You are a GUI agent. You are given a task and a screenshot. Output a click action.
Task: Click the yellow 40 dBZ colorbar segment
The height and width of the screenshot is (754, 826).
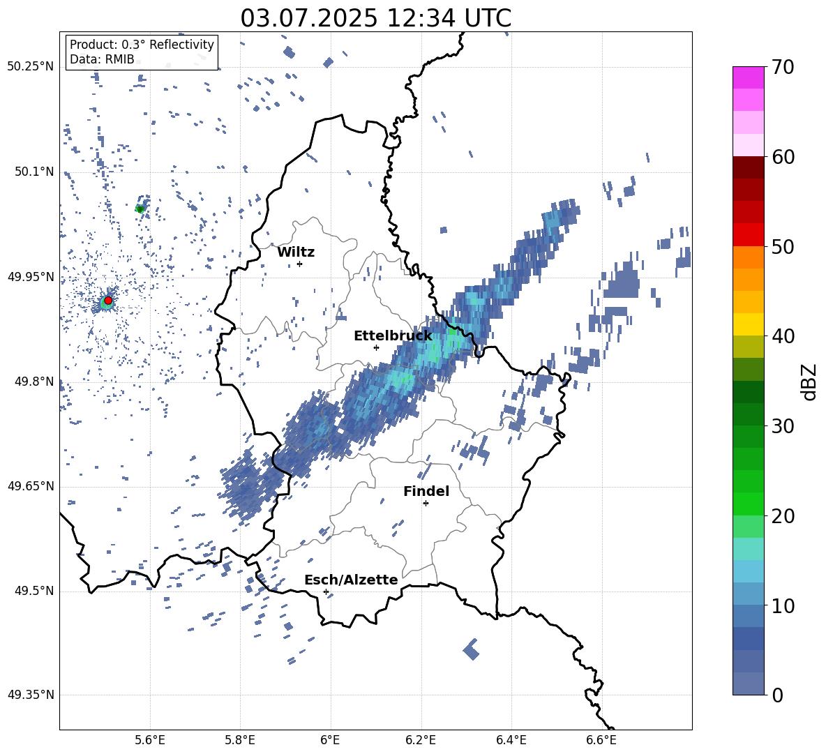(x=748, y=324)
